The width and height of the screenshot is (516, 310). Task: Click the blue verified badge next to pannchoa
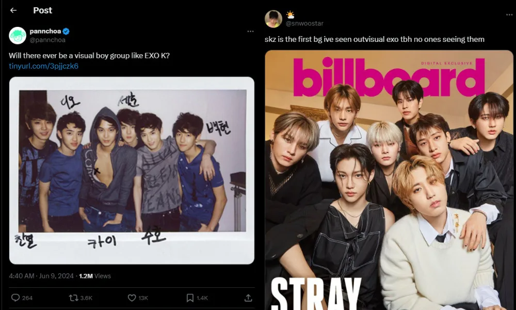click(66, 32)
